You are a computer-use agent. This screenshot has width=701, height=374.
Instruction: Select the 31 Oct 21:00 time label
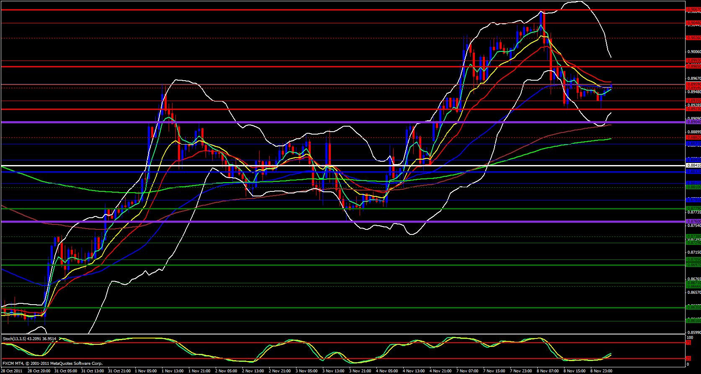(119, 371)
